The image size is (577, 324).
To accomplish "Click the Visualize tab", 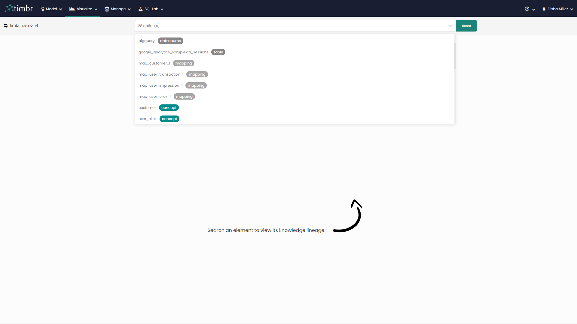I will [x=82, y=9].
